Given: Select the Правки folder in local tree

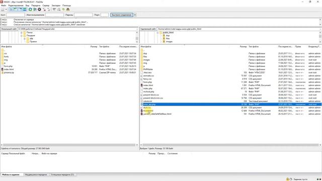Looking at the screenshot, I should [33, 41].
